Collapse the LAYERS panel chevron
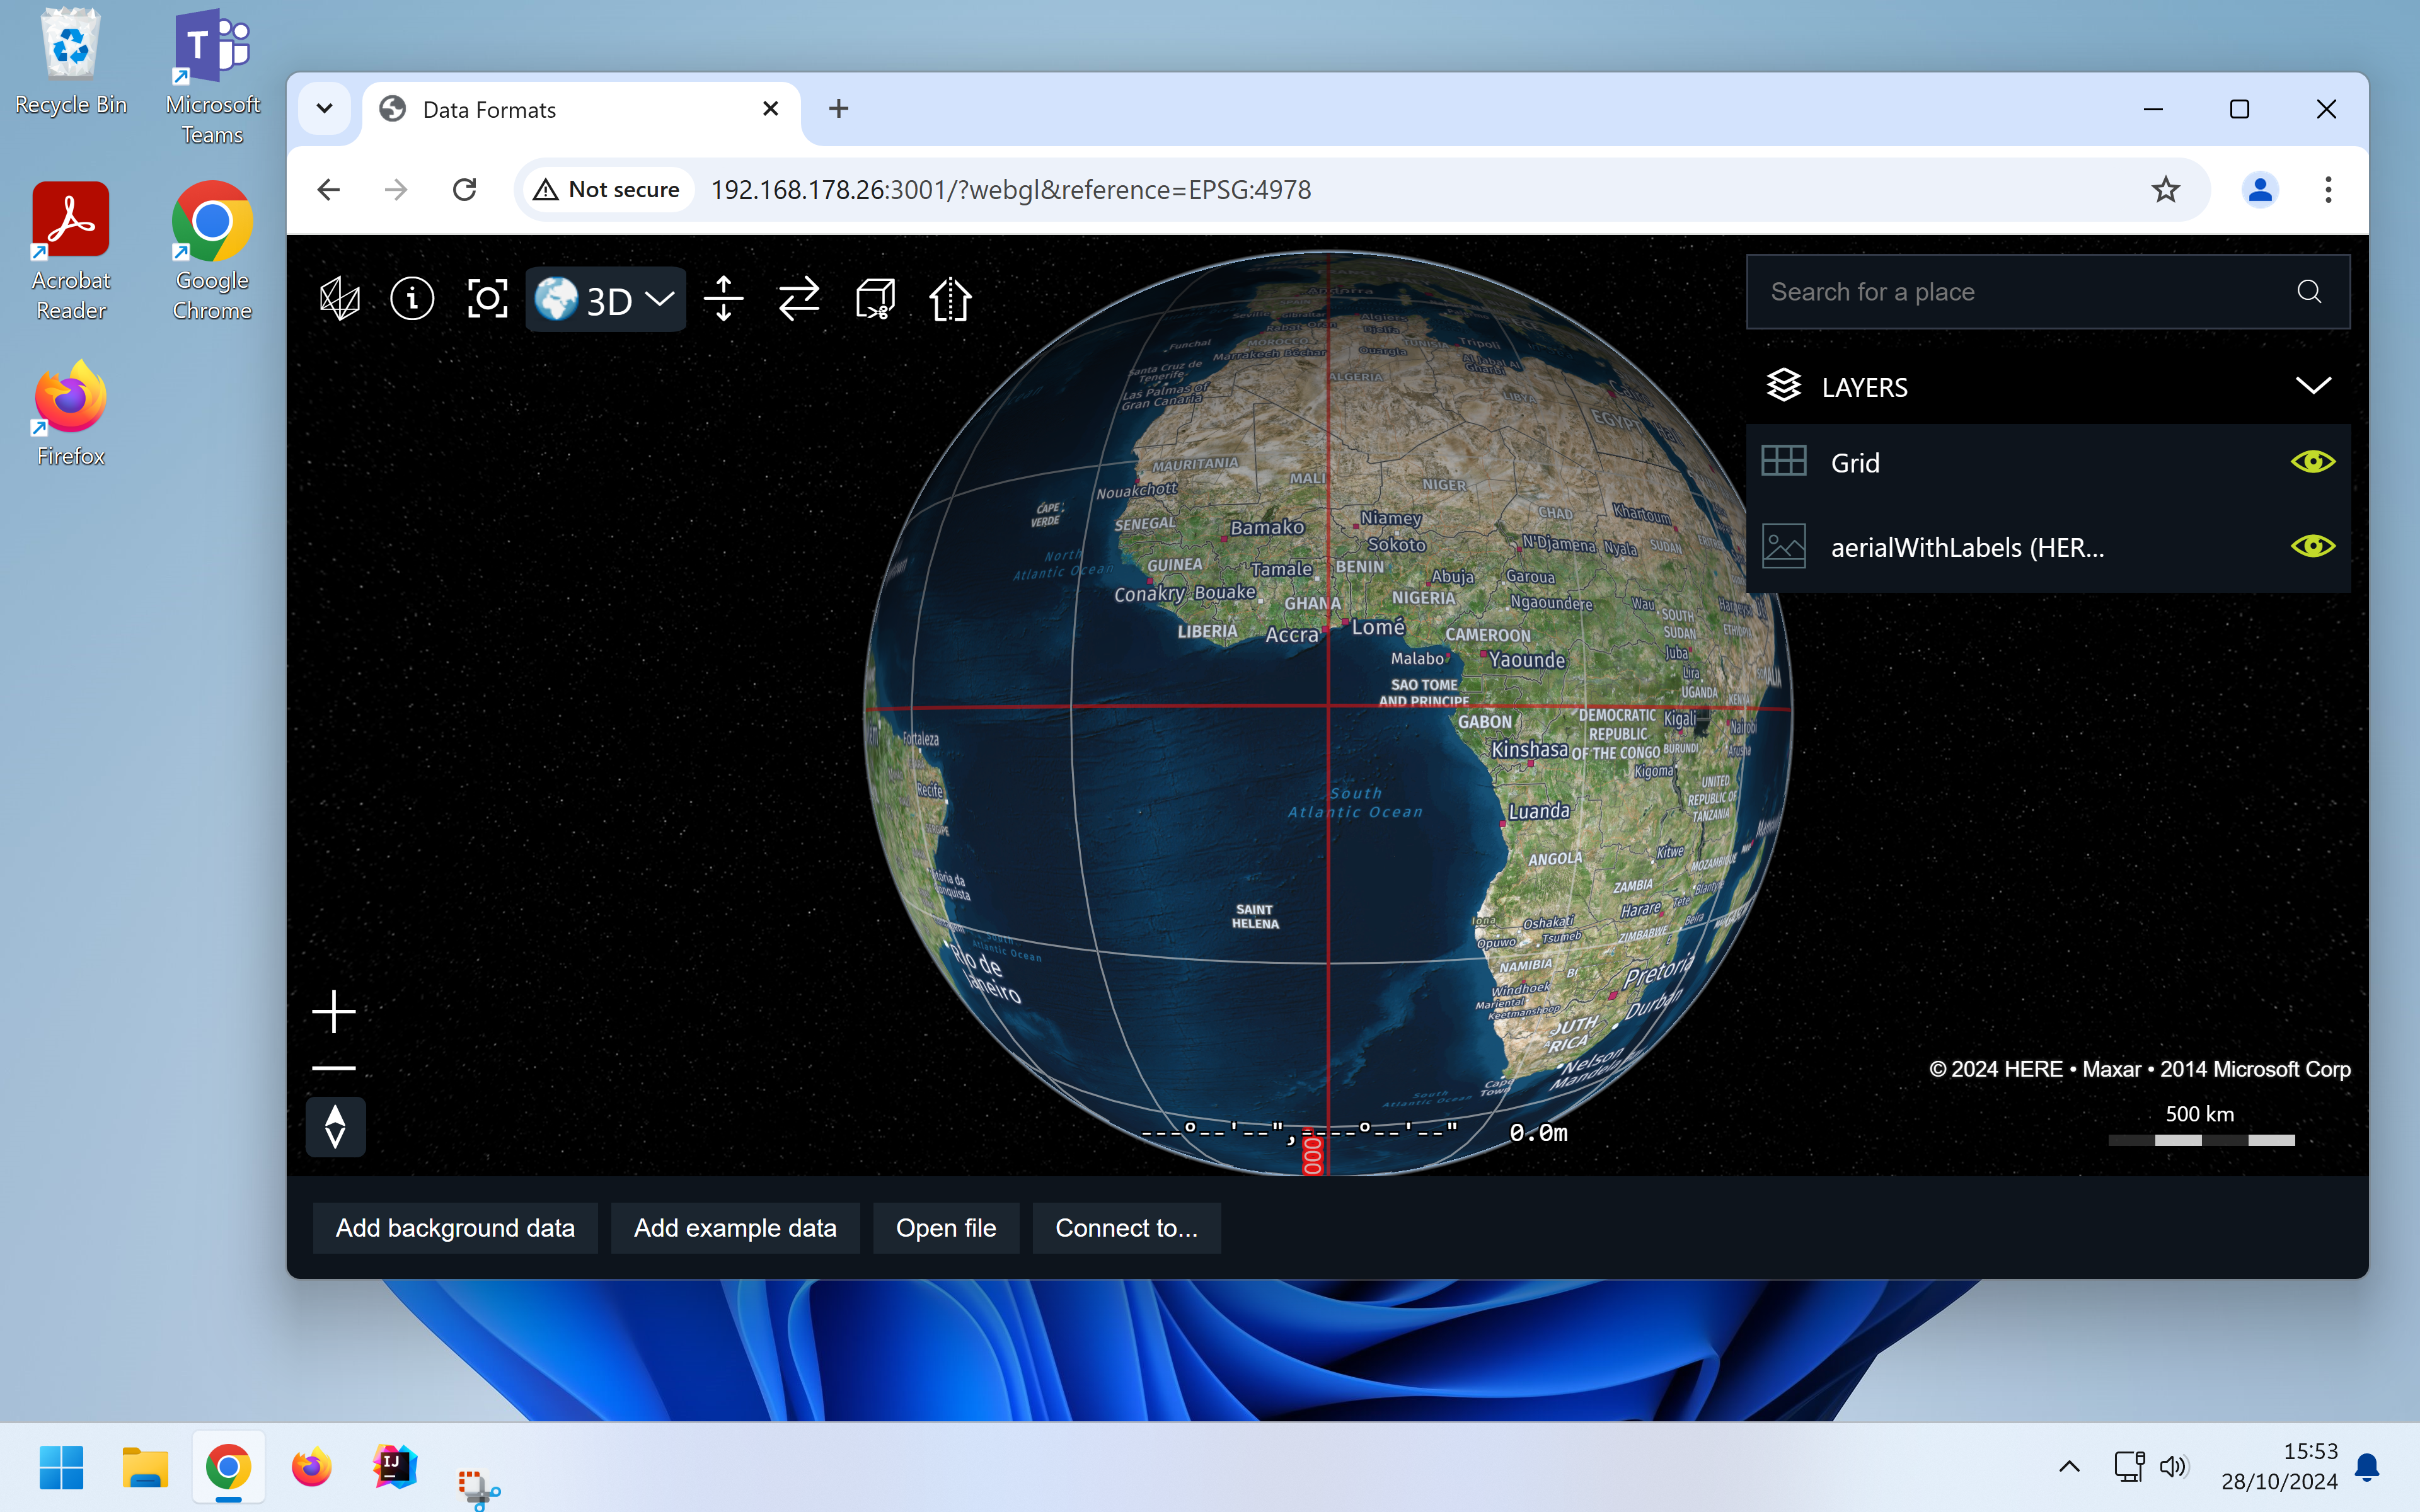 click(2312, 386)
